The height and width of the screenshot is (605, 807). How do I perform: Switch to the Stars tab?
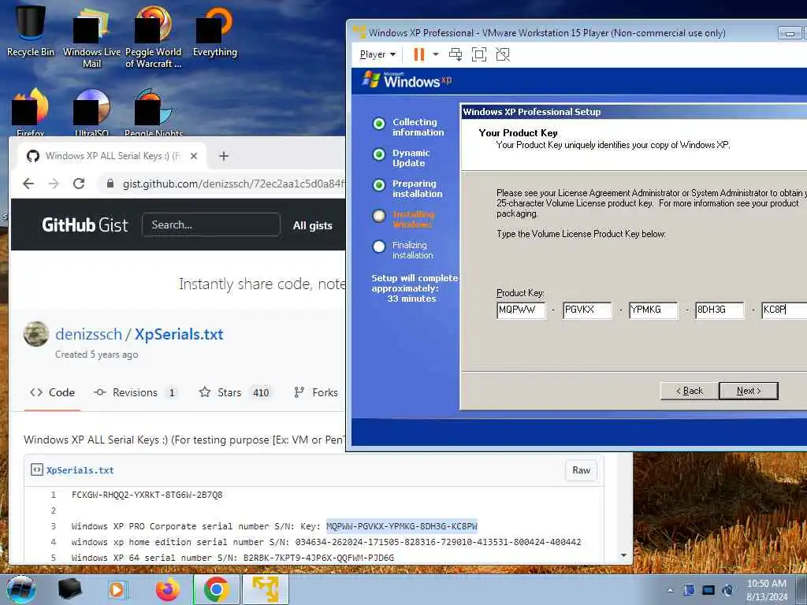(x=235, y=392)
